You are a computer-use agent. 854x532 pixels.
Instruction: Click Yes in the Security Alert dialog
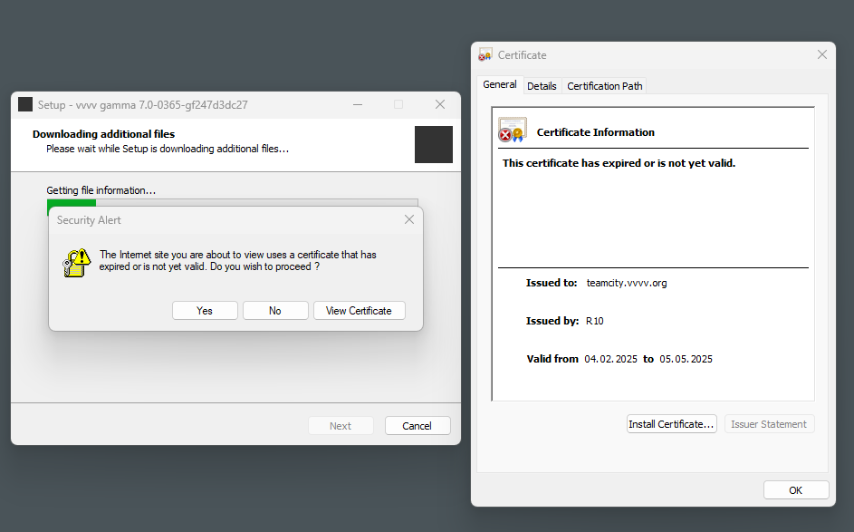point(205,311)
